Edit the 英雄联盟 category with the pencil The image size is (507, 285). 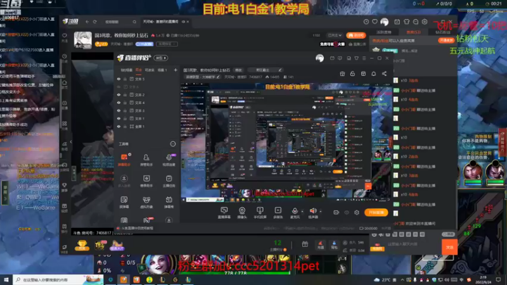pyautogui.click(x=218, y=77)
